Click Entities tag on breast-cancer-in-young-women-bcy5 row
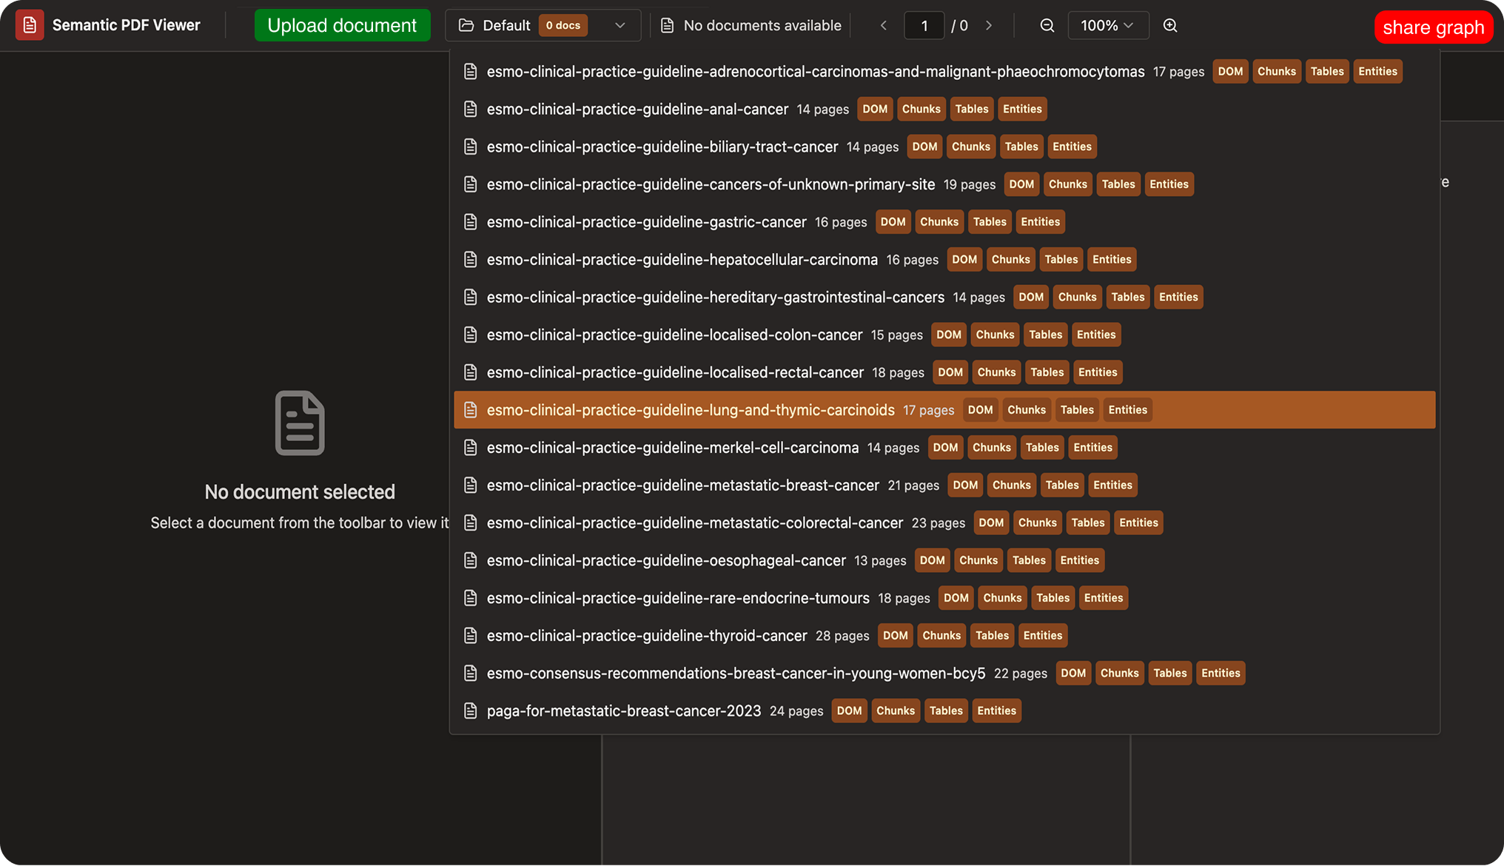Image resolution: width=1504 pixels, height=866 pixels. coord(1221,674)
